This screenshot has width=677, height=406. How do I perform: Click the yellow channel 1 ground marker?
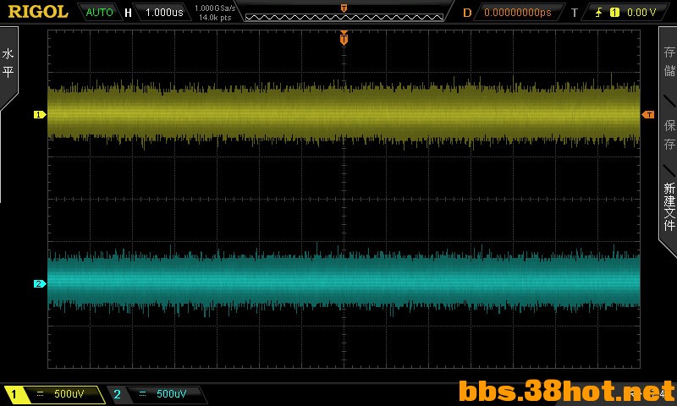(40, 114)
